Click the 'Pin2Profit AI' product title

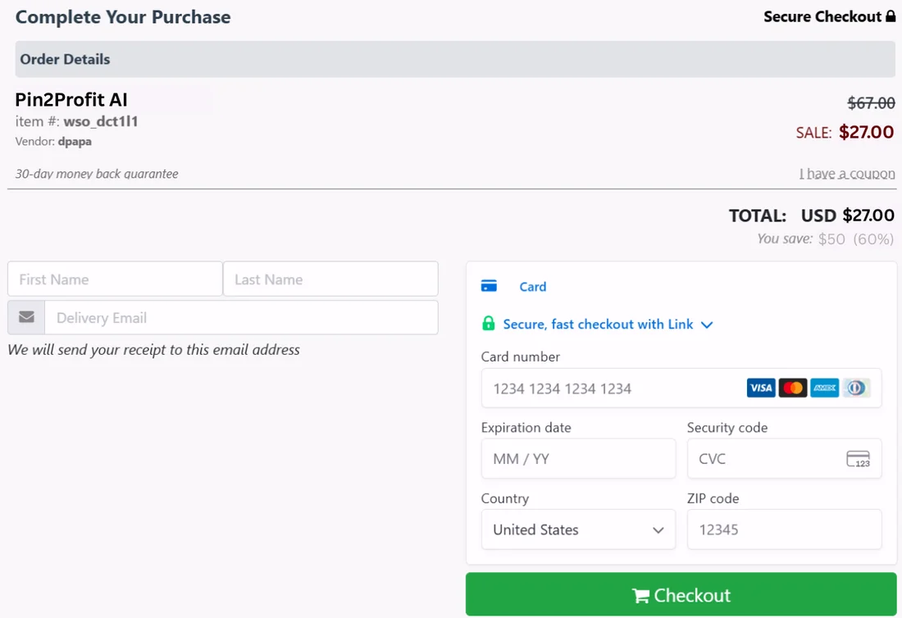[x=71, y=99]
